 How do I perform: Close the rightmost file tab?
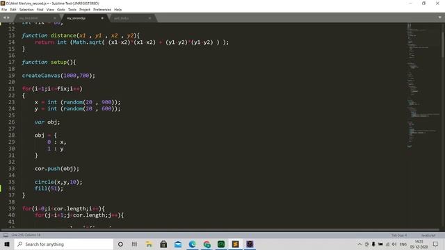click(x=149, y=18)
